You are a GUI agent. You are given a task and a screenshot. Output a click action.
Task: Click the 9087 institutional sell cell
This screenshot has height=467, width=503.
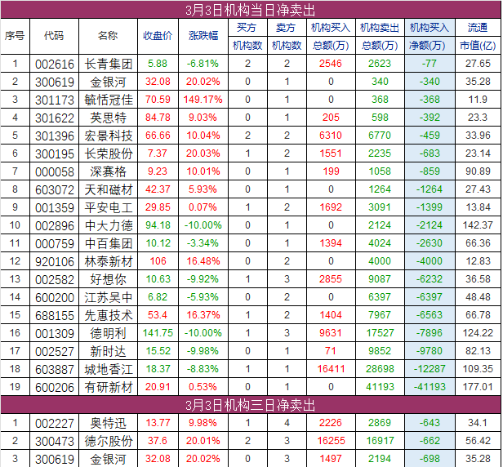coord(380,279)
